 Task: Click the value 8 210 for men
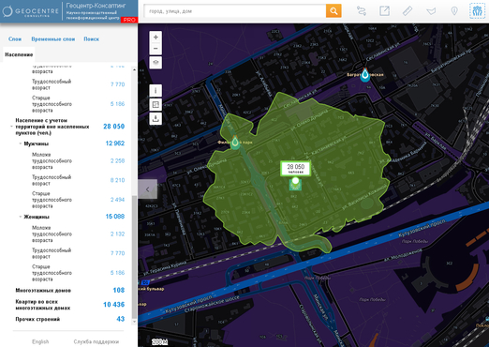[117, 180]
